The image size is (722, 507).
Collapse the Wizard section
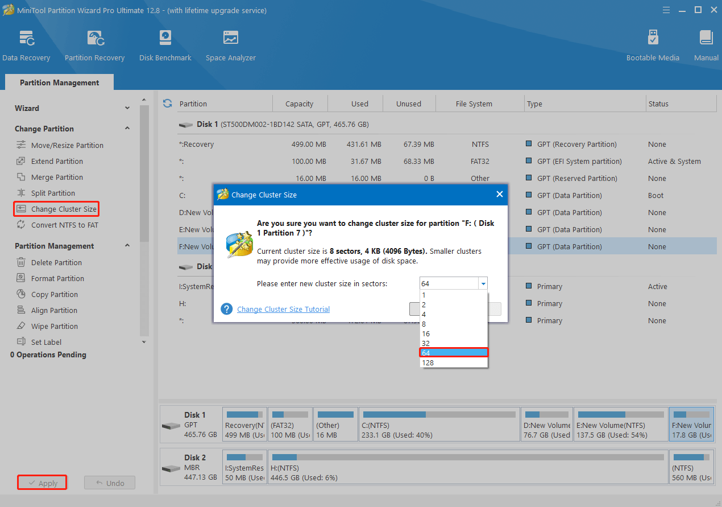click(127, 108)
